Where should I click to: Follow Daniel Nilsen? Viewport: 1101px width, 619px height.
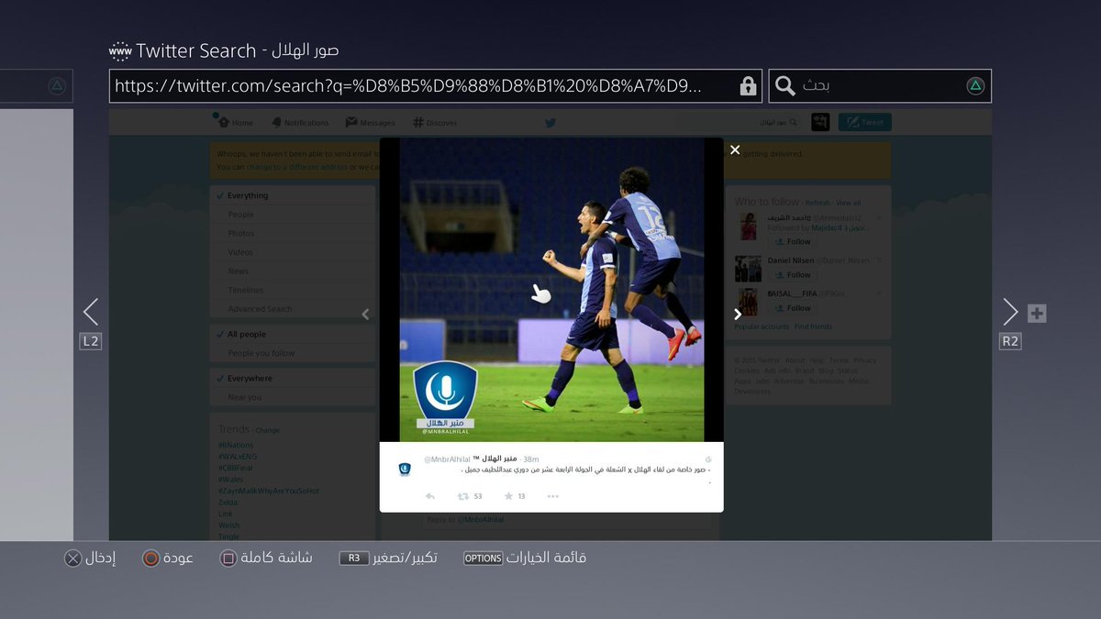click(792, 274)
